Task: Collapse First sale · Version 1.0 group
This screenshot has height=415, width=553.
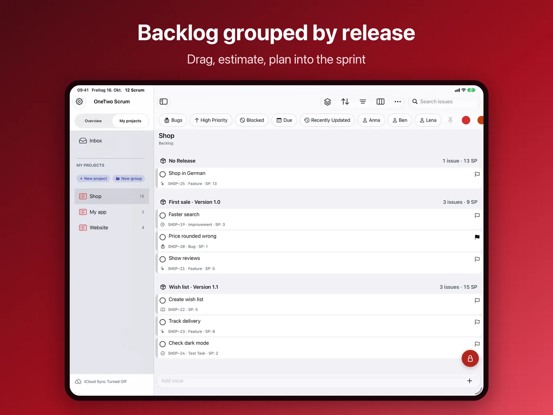Action: click(320, 202)
